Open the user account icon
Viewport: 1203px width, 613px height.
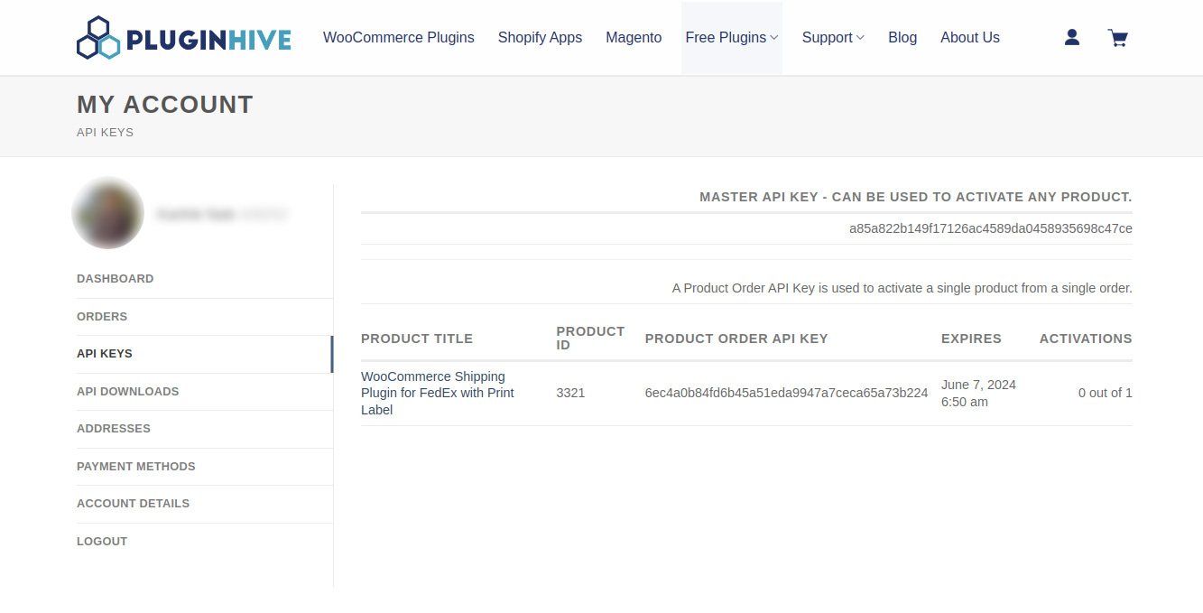(x=1072, y=37)
